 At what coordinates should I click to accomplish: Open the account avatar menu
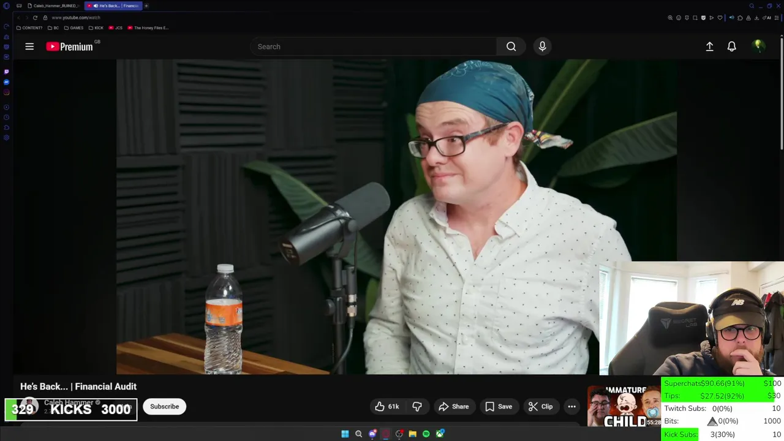pyautogui.click(x=758, y=47)
